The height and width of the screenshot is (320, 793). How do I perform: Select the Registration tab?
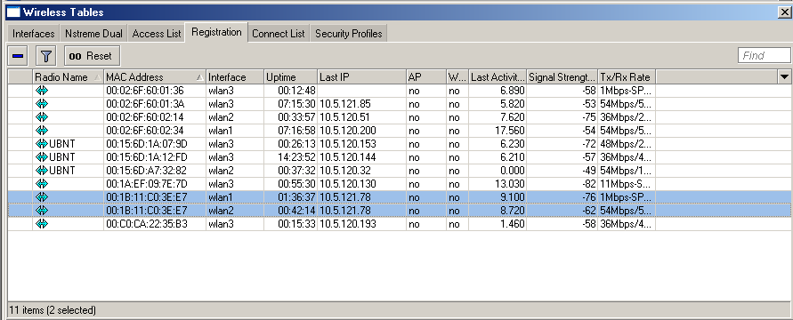coord(216,32)
